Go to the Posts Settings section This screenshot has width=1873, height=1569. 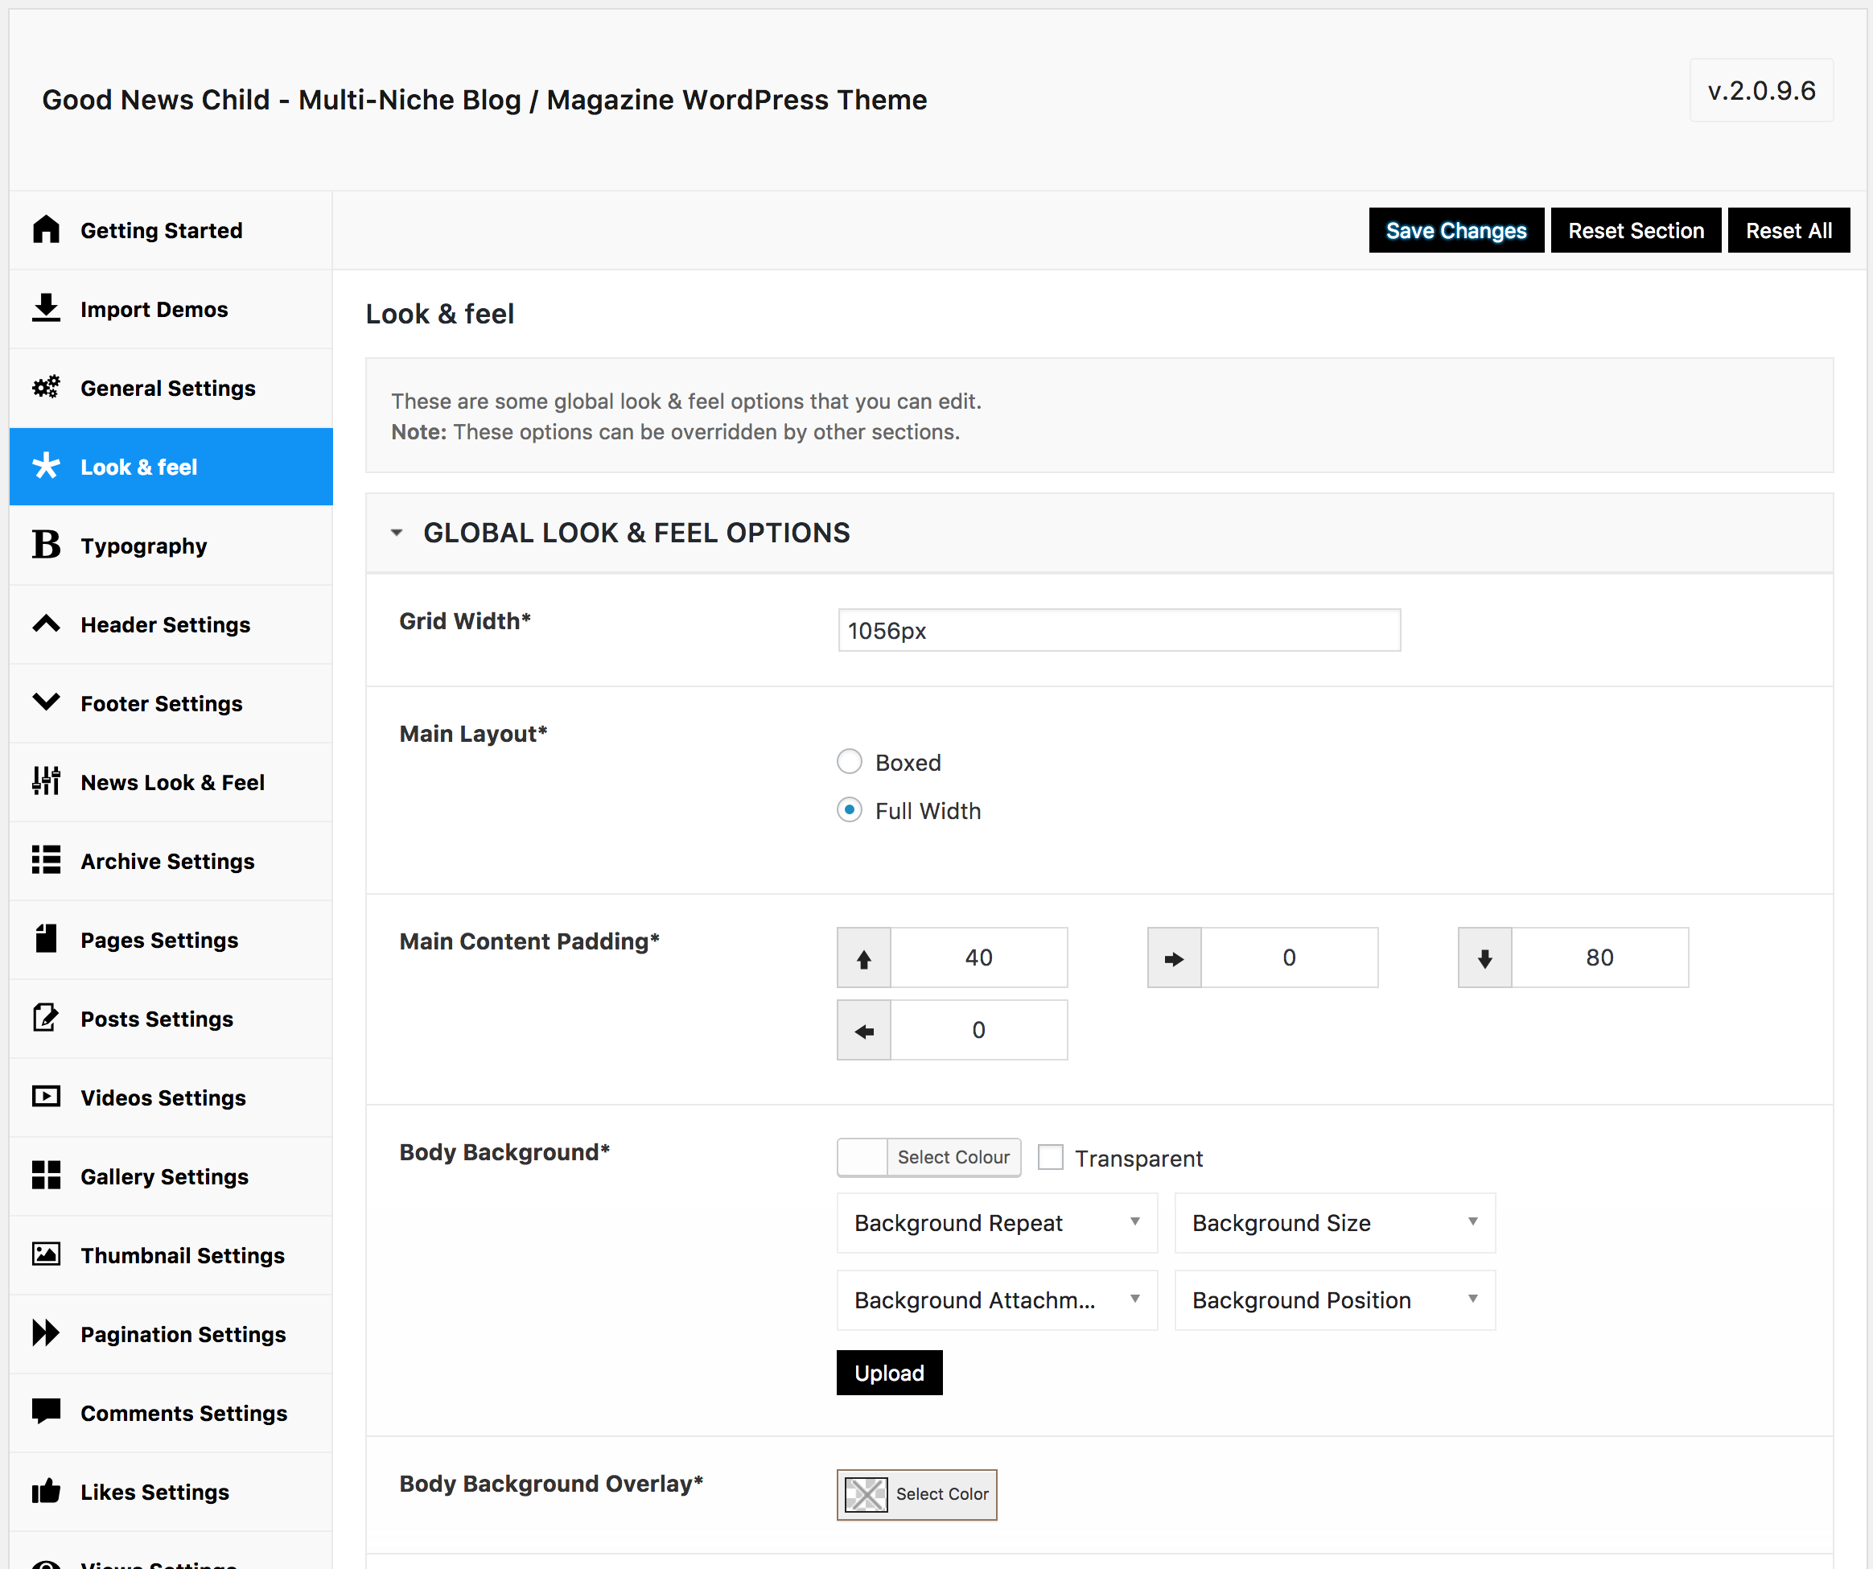point(157,1019)
